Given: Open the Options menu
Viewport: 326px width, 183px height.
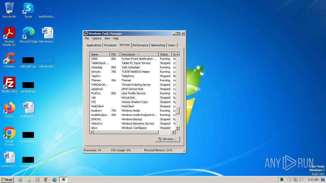Looking at the screenshot, I should (97, 38).
